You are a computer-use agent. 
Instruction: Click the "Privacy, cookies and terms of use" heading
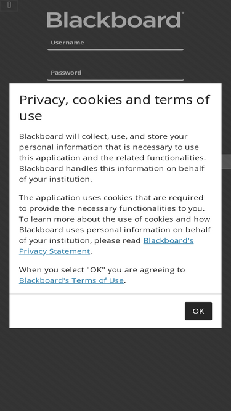115,107
